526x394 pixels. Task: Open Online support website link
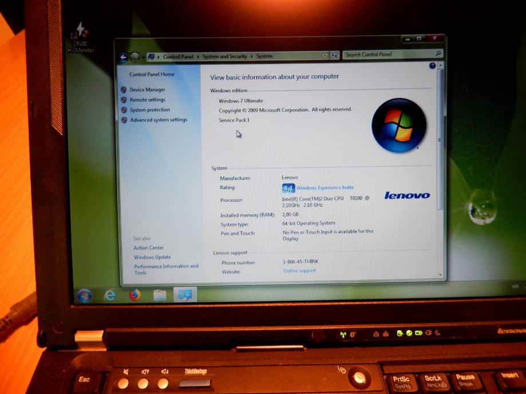299,270
